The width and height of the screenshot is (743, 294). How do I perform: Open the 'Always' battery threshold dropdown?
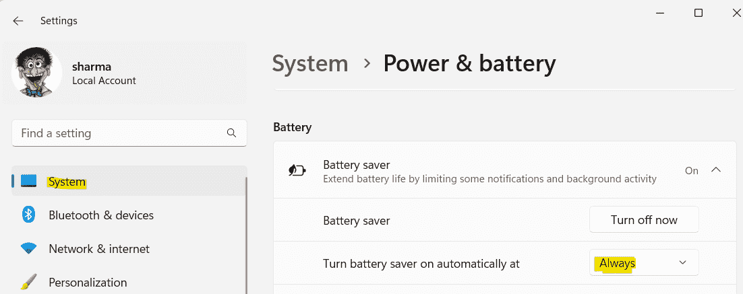[x=644, y=263]
